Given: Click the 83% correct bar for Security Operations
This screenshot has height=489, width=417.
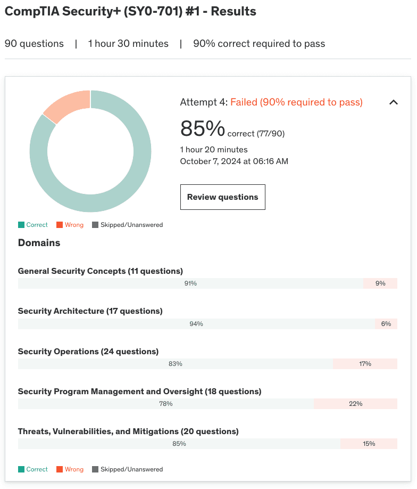Looking at the screenshot, I should (176, 364).
